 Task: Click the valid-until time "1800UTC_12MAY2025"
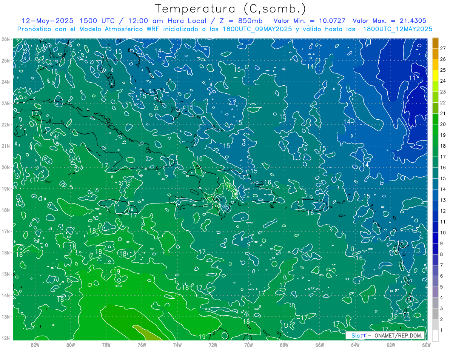click(x=398, y=29)
